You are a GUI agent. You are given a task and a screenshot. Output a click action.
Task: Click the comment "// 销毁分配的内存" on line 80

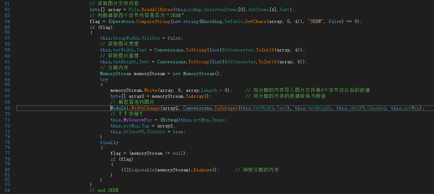point(257,170)
